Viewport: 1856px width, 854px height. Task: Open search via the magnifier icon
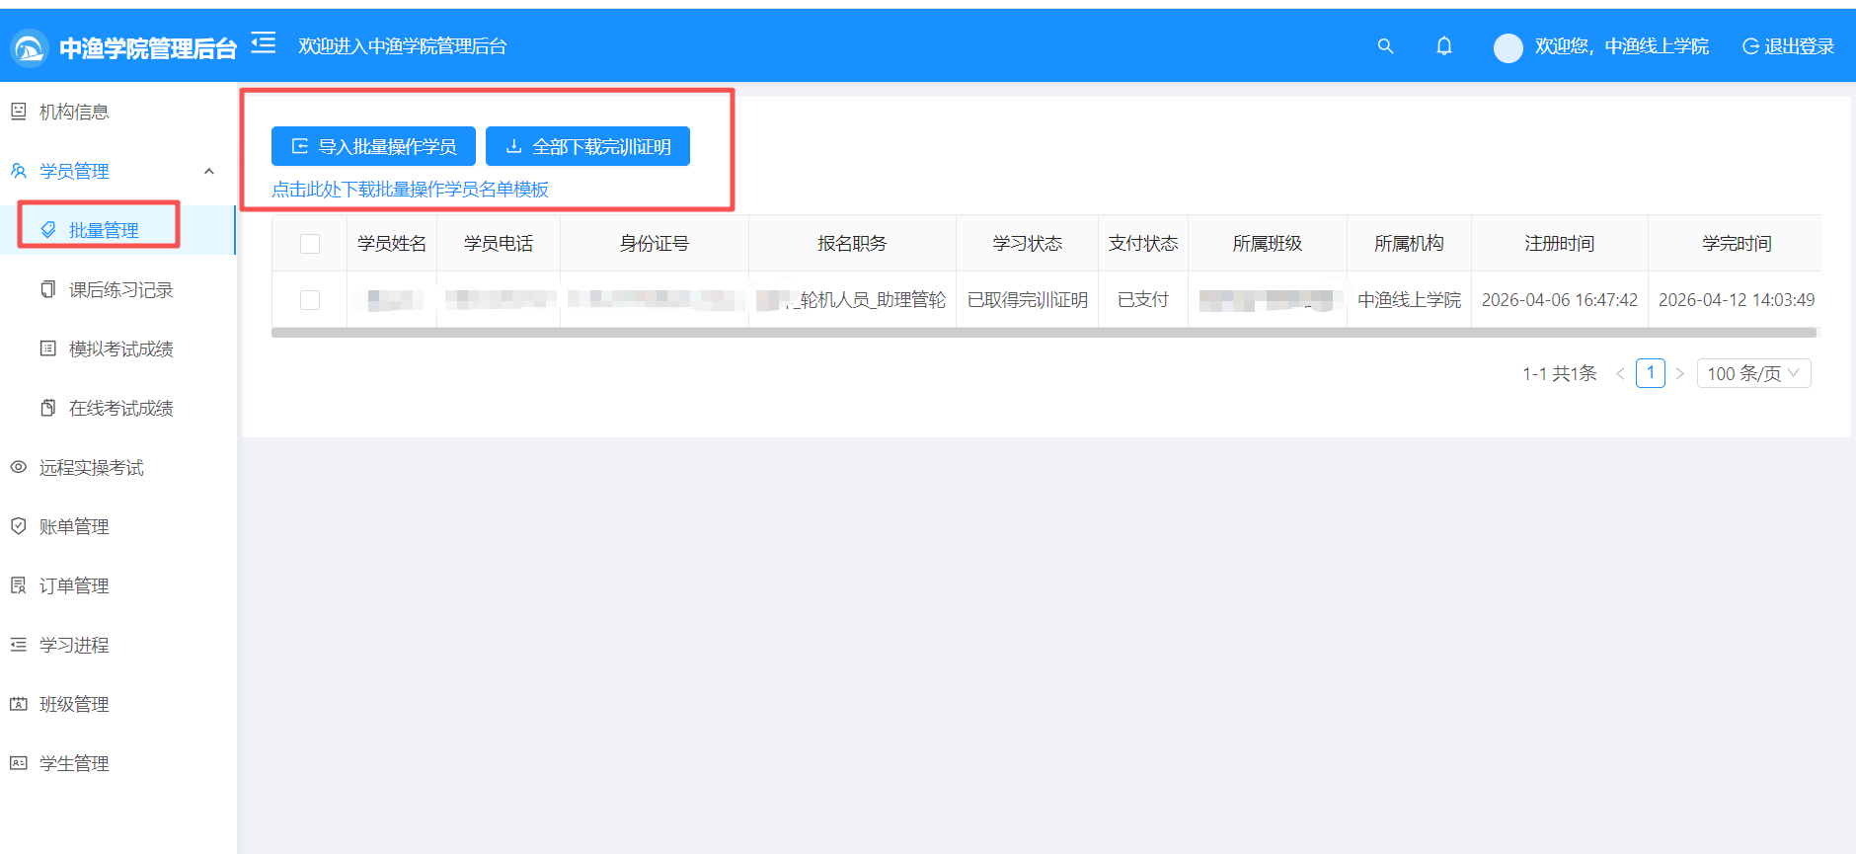pos(1385,46)
